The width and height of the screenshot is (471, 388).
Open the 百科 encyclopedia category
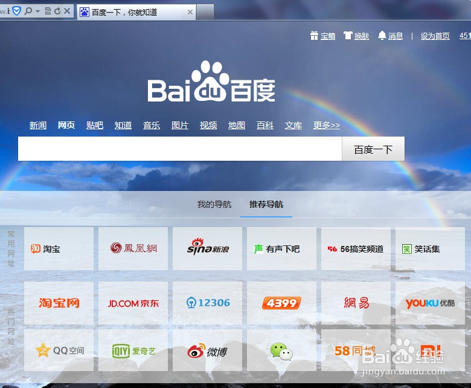pos(265,125)
